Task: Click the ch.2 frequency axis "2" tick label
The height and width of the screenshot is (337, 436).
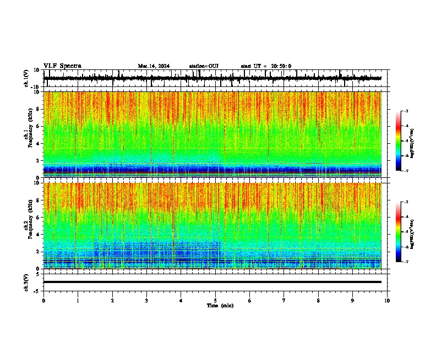Action: (x=38, y=252)
